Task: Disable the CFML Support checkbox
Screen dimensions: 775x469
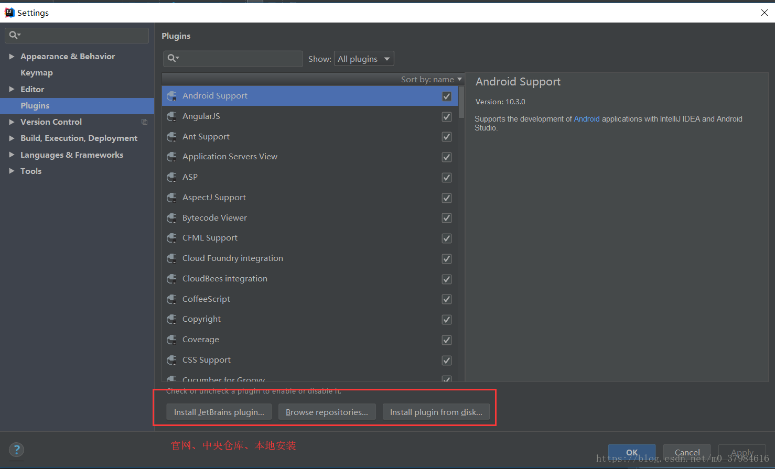Action: pyautogui.click(x=447, y=238)
